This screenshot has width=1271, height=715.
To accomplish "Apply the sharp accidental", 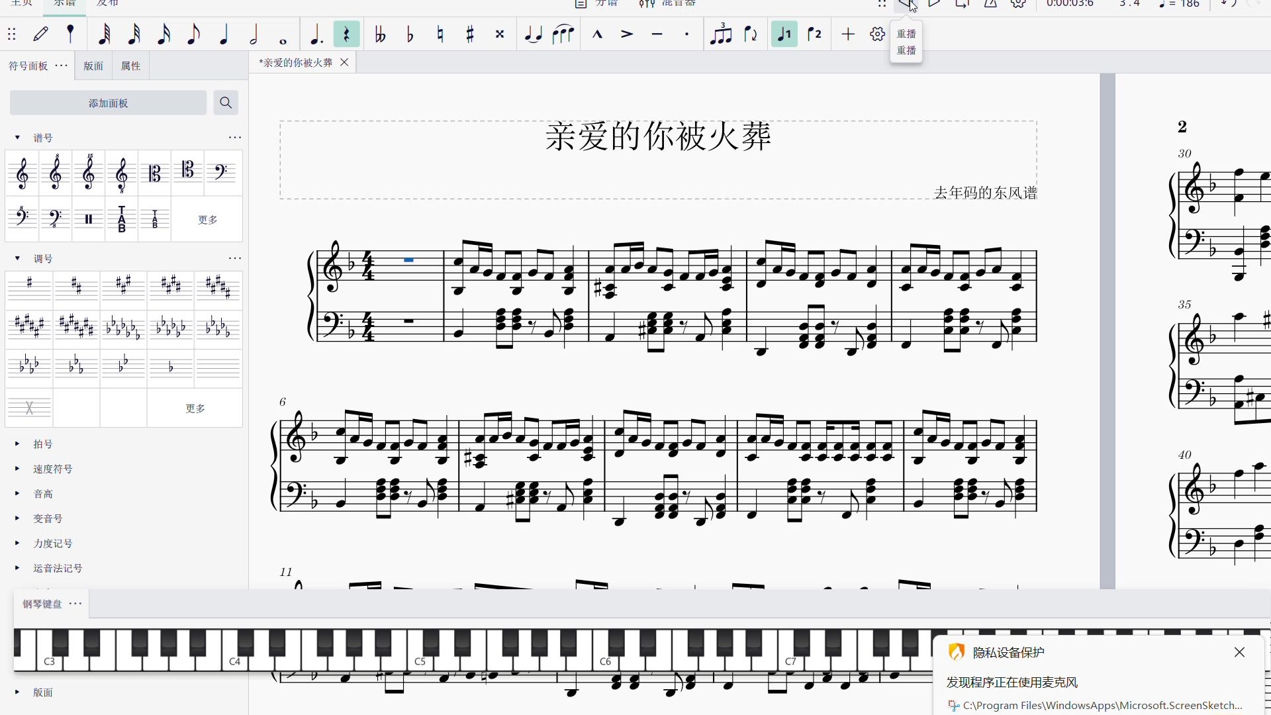I will [470, 34].
